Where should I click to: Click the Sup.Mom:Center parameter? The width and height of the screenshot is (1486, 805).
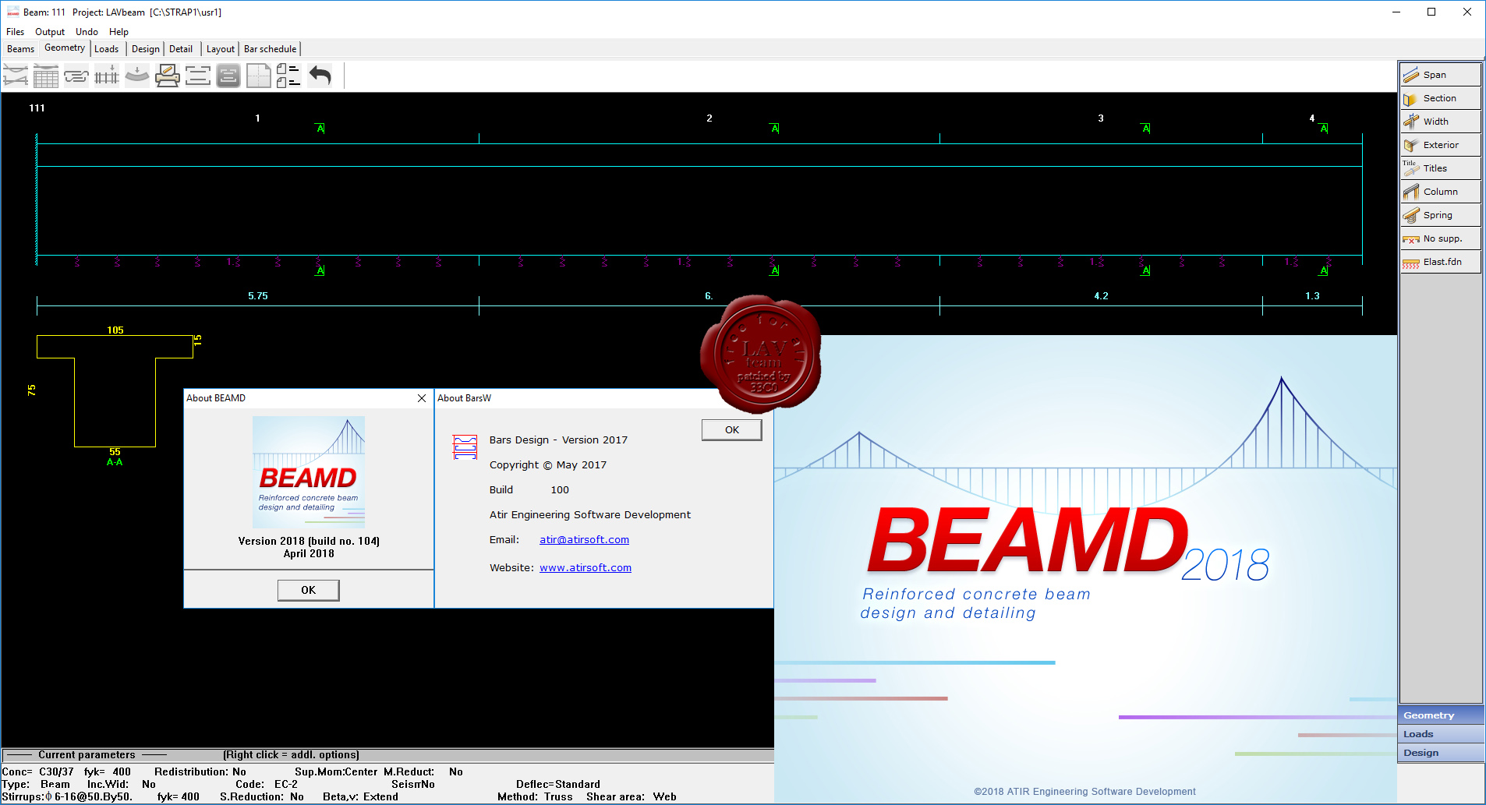[336, 772]
